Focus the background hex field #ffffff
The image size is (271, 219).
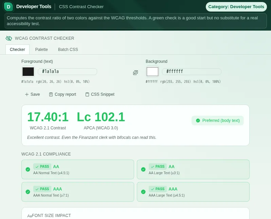tap(192, 72)
